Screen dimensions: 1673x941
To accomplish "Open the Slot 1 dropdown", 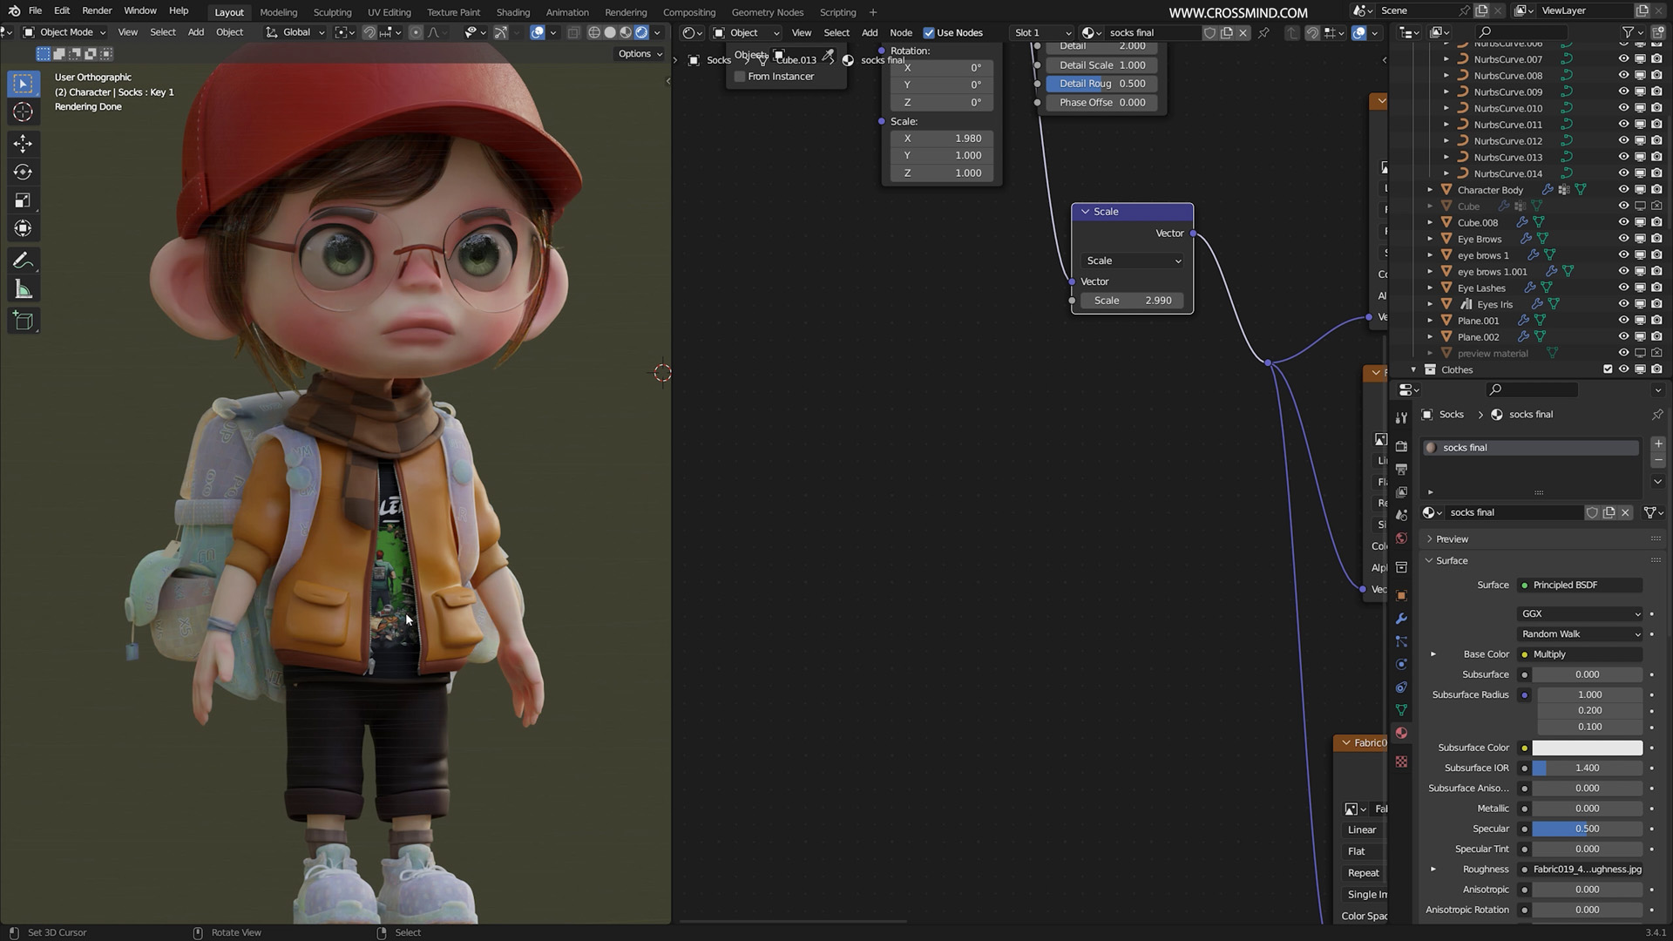I will (1041, 32).
